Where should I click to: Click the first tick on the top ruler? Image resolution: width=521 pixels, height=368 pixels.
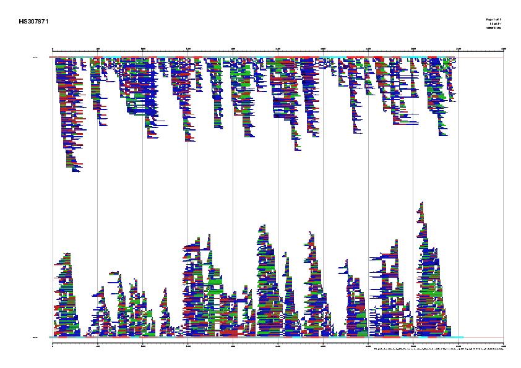(x=53, y=49)
